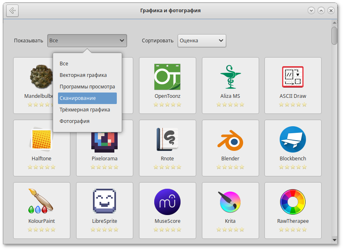Open the OpenToonz app icon
Image resolution: width=343 pixels, height=250 pixels.
tap(167, 77)
